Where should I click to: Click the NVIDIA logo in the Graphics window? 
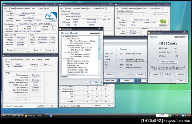(x=163, y=22)
